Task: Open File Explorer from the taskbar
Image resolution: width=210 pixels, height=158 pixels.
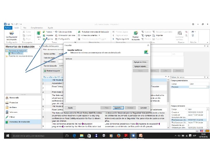Action: (82, 136)
